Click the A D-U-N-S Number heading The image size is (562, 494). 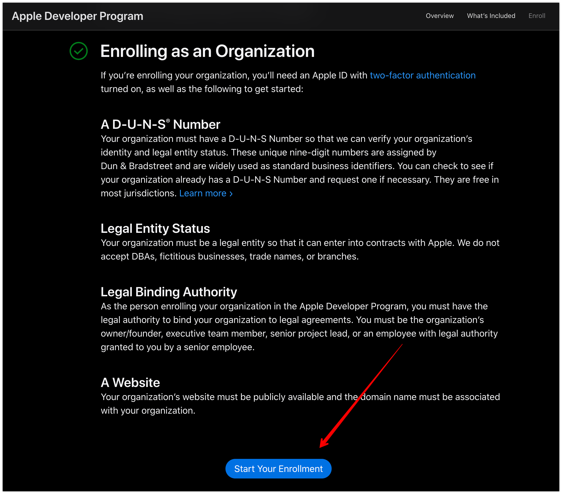coord(160,124)
